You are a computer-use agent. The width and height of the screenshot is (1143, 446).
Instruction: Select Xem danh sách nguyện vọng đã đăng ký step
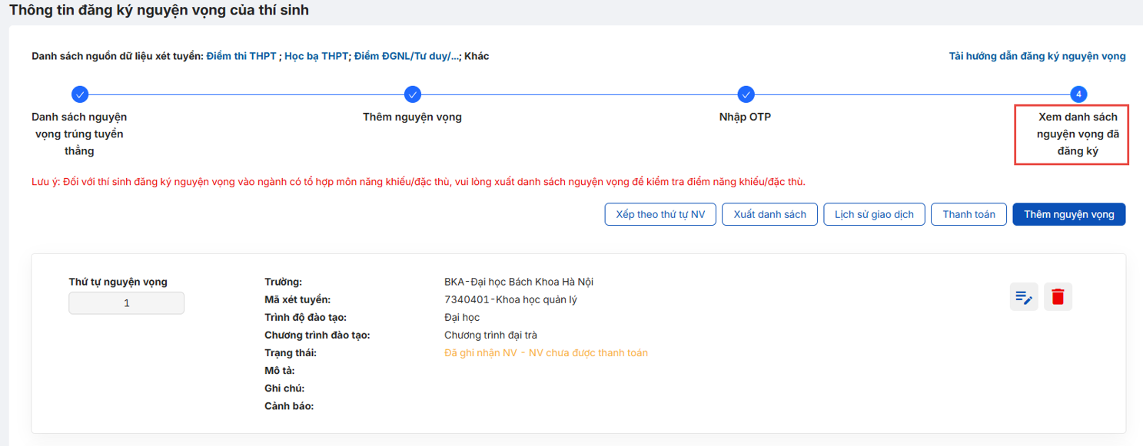pyautogui.click(x=1078, y=134)
